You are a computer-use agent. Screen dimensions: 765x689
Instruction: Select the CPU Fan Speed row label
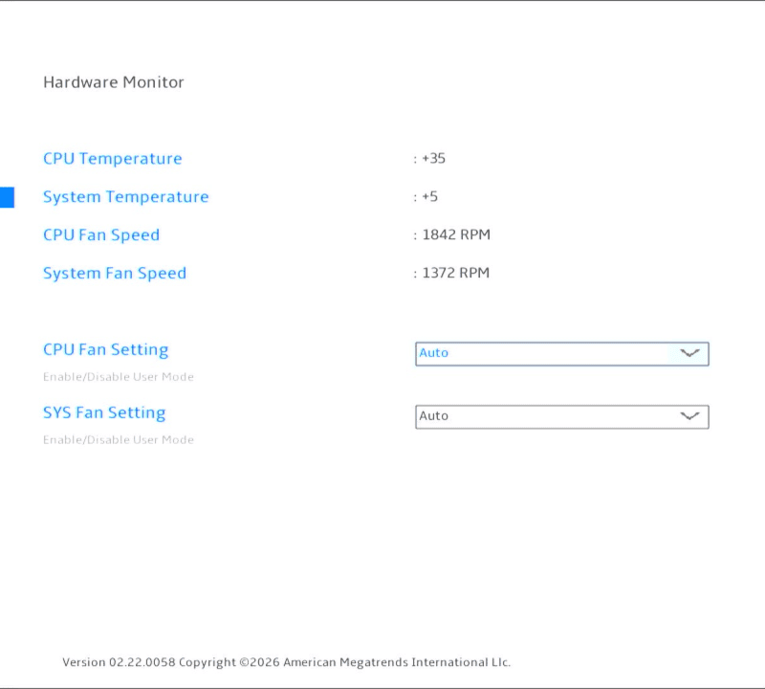pyautogui.click(x=101, y=235)
